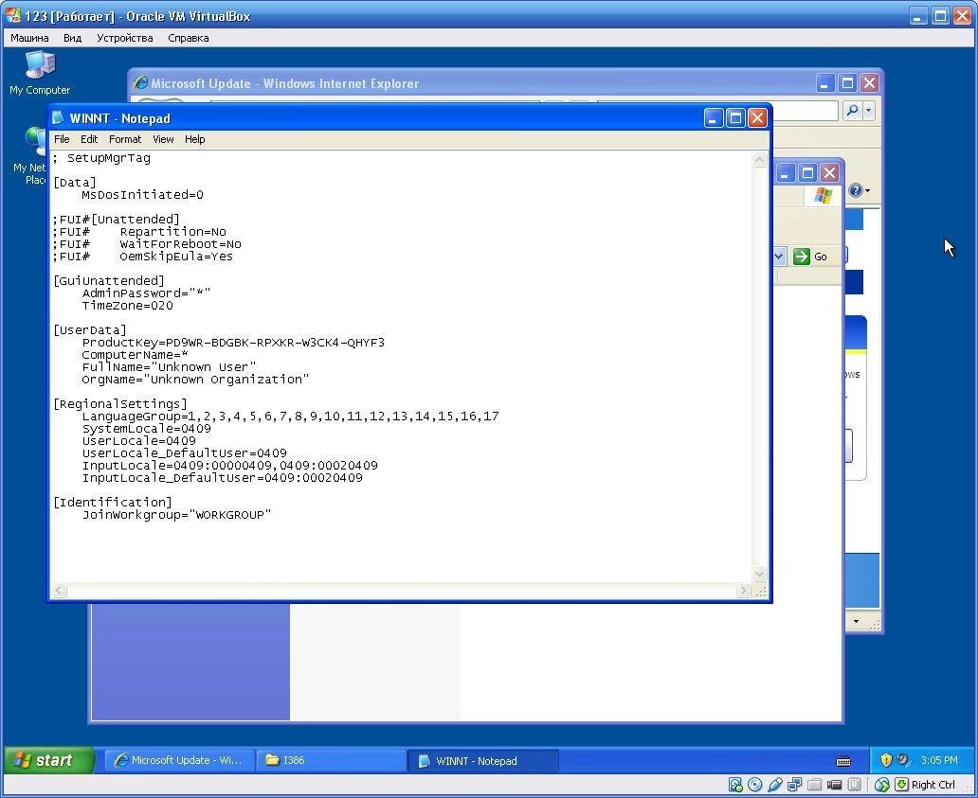This screenshot has height=798, width=978.
Task: Open the Машина menu
Action: (29, 38)
